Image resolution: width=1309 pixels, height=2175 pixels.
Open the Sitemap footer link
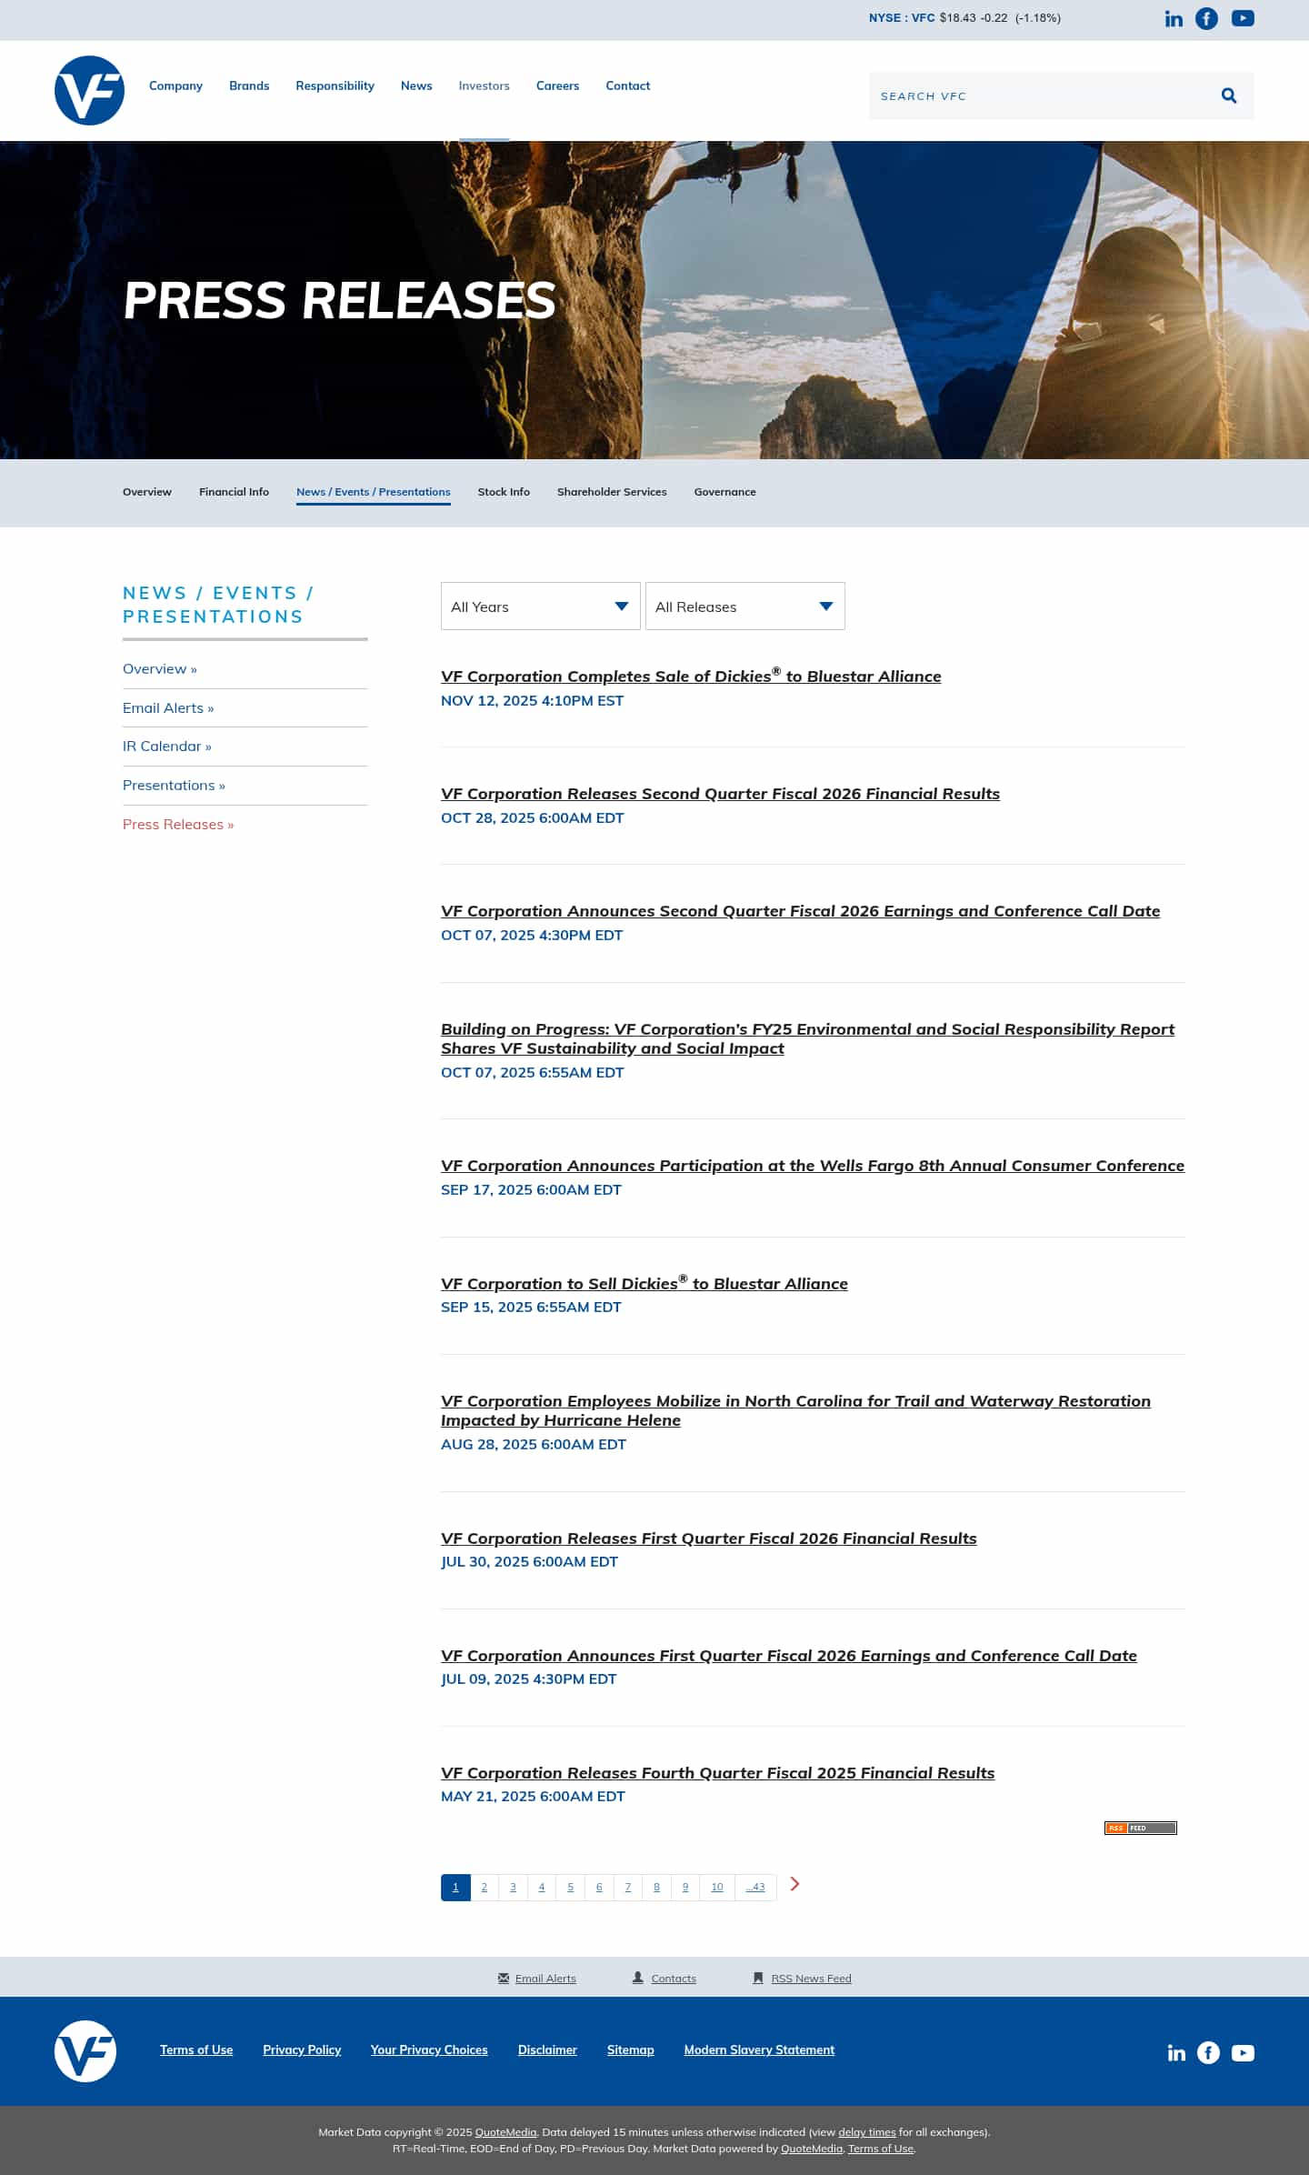point(631,2050)
